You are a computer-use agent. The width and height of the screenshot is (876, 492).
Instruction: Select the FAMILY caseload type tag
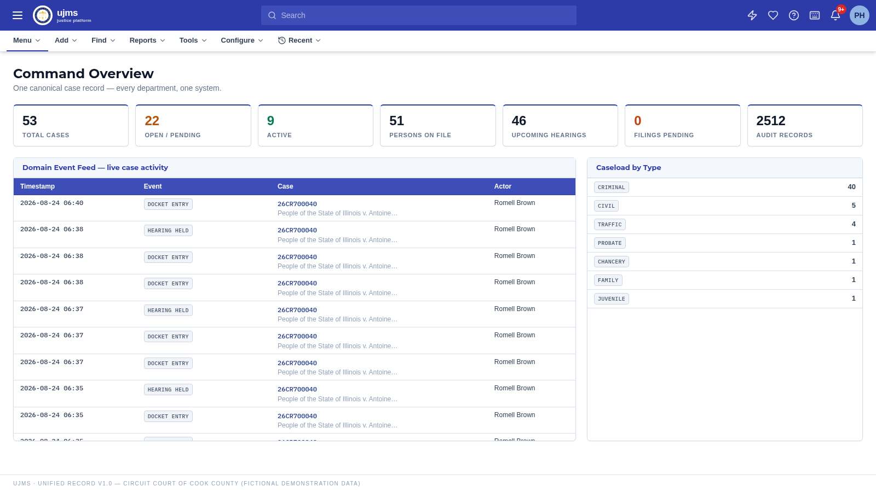(608, 280)
